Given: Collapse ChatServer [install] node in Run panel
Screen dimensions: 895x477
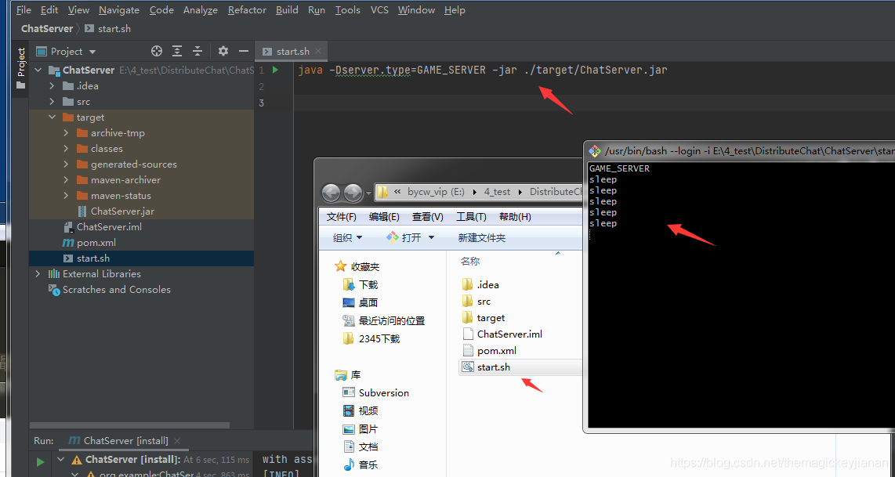Looking at the screenshot, I should (60, 459).
